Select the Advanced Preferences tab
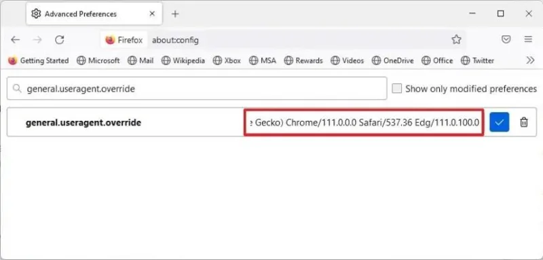This screenshot has width=543, height=260. tap(94, 14)
